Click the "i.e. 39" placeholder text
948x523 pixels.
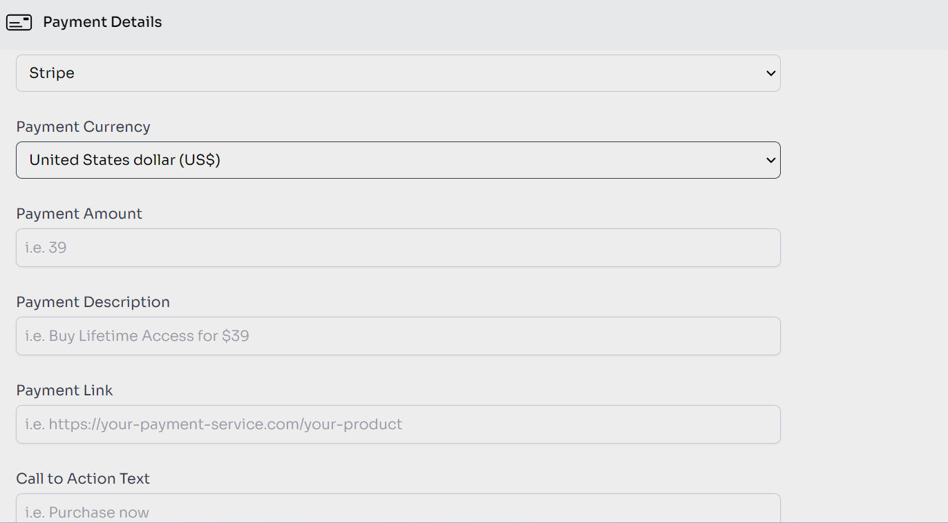tap(46, 248)
